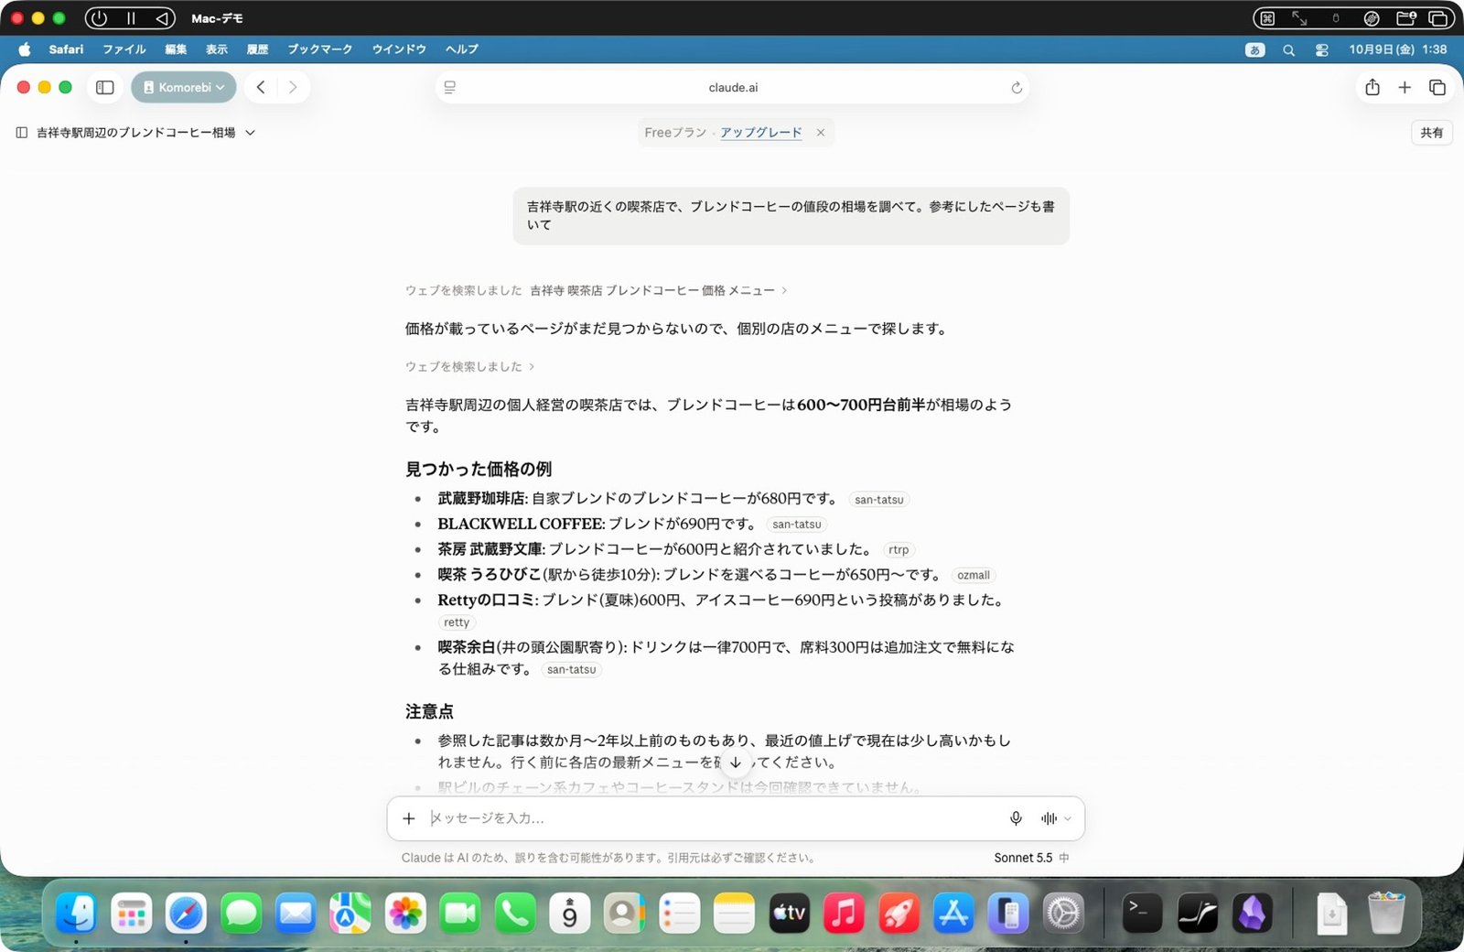Viewport: 1464px width, 952px height.
Task: Open the ファイル menu
Action: click(124, 49)
